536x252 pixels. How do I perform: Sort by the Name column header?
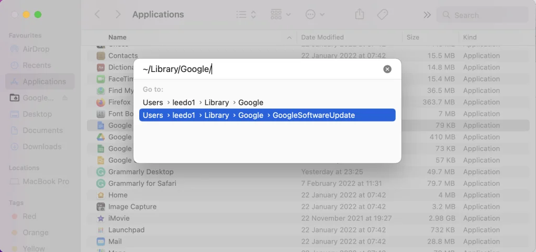click(x=117, y=38)
